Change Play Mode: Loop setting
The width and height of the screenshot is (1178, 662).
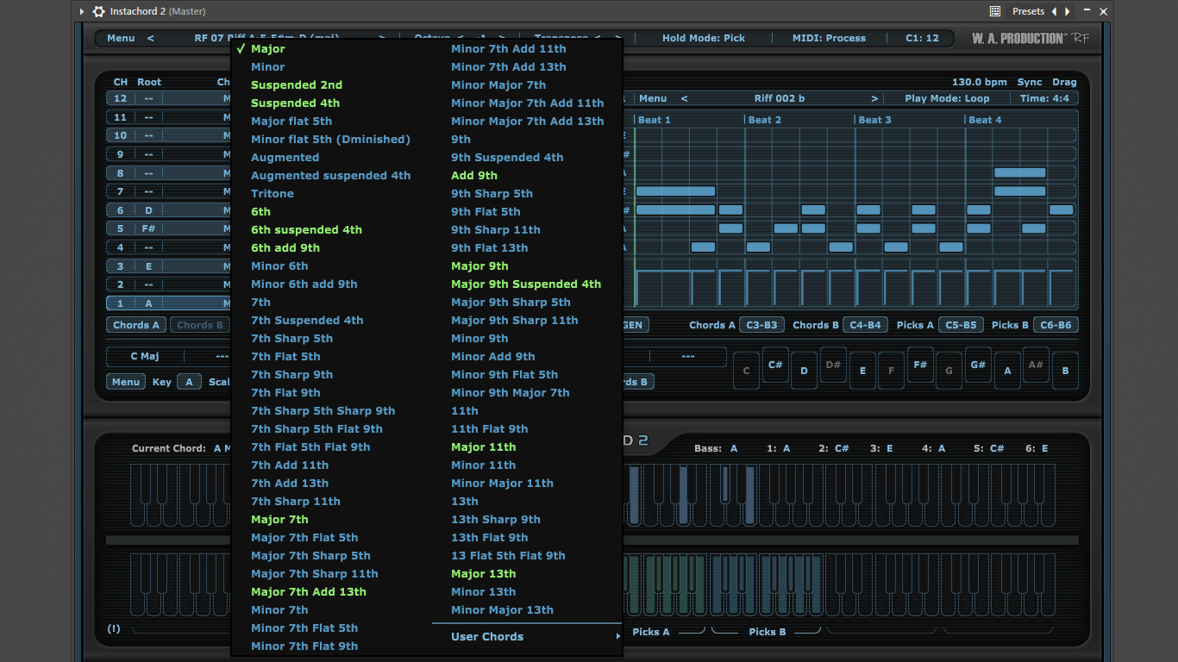click(x=947, y=98)
